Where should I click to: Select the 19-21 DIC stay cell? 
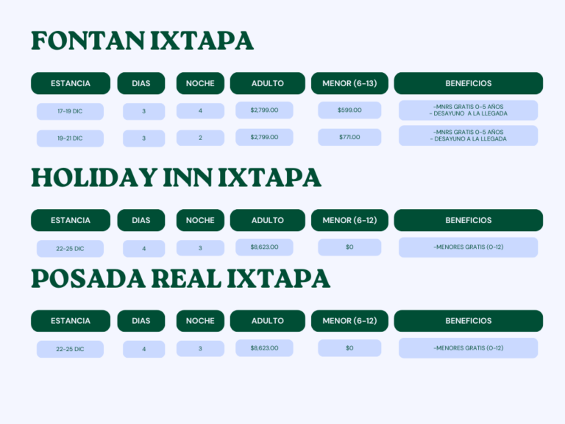(x=70, y=138)
